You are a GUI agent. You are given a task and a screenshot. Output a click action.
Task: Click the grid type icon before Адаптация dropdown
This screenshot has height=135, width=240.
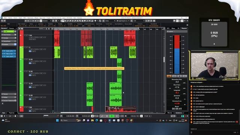point(117,21)
